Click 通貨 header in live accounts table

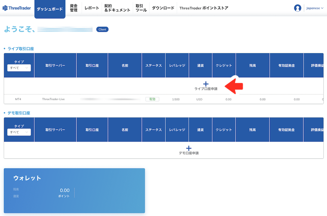click(x=200, y=65)
